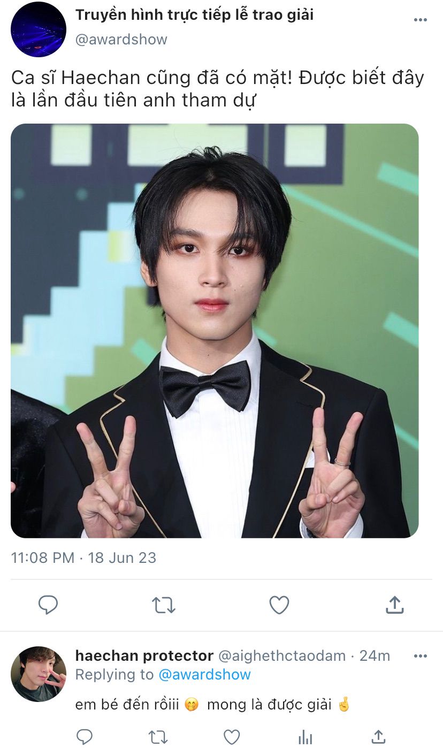The image size is (443, 748).
Task: Open the tweet photo in full view
Action: [x=215, y=331]
